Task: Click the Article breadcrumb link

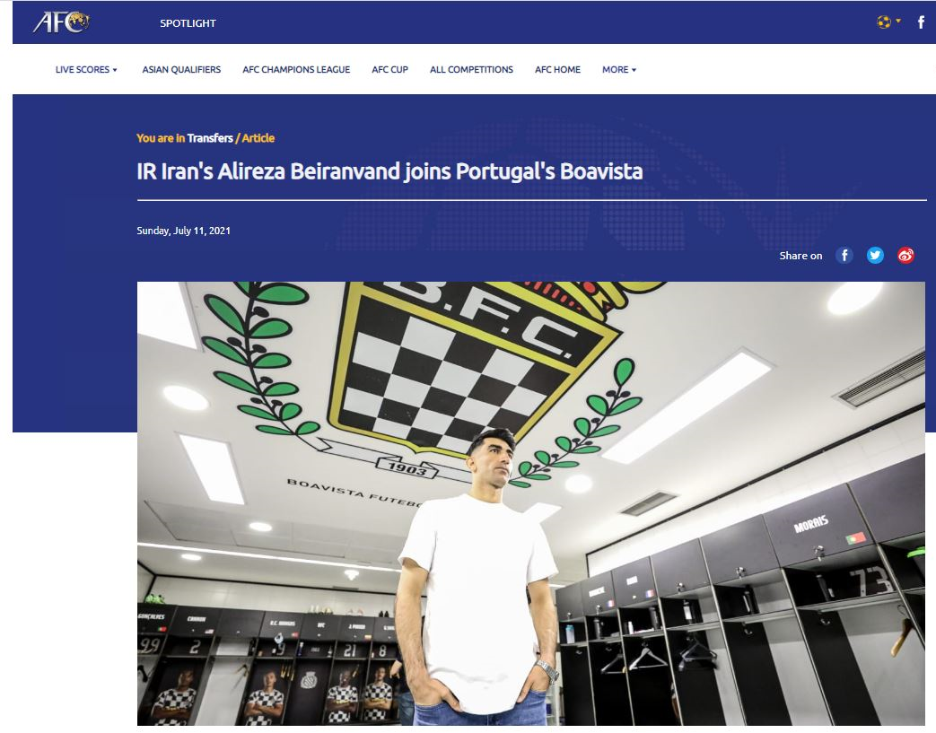Action: pyautogui.click(x=258, y=138)
